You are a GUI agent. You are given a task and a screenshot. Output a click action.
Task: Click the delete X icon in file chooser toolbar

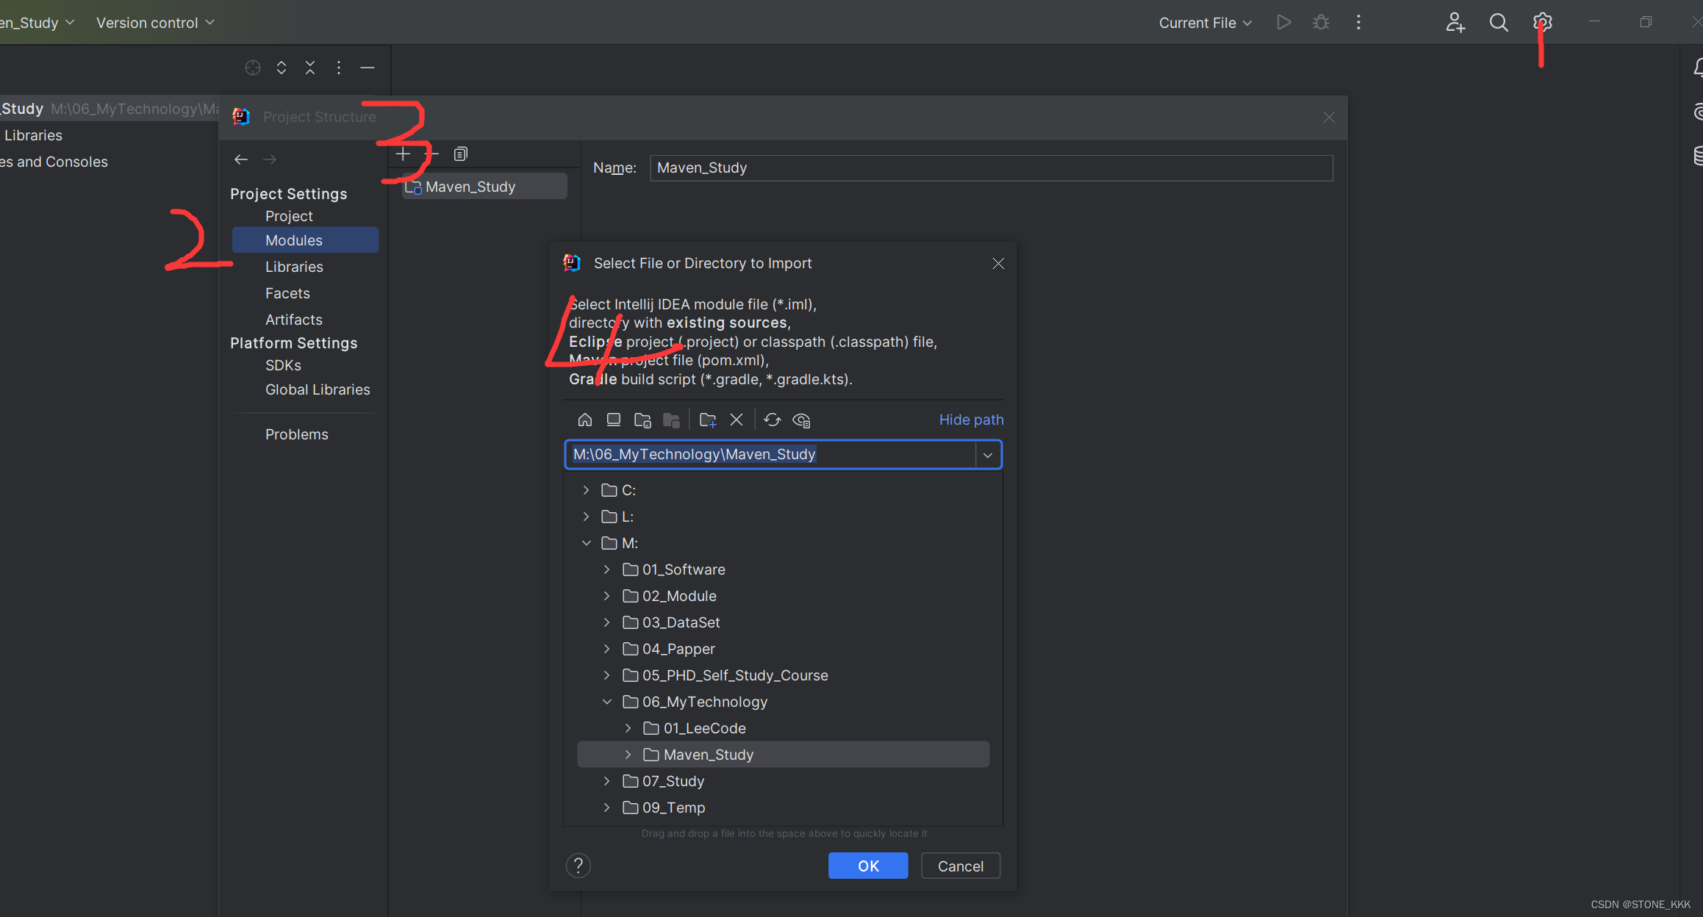pos(736,420)
